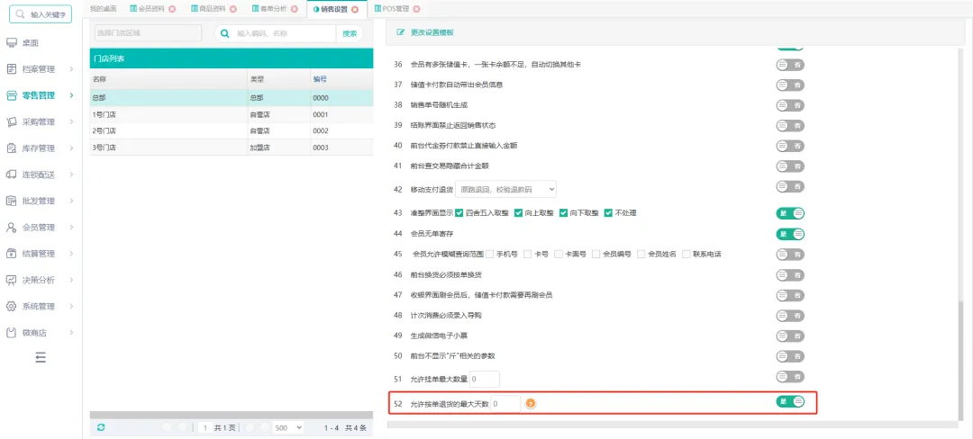Open the 选择门店区域 selector
The image size is (973, 439).
tap(148, 32)
